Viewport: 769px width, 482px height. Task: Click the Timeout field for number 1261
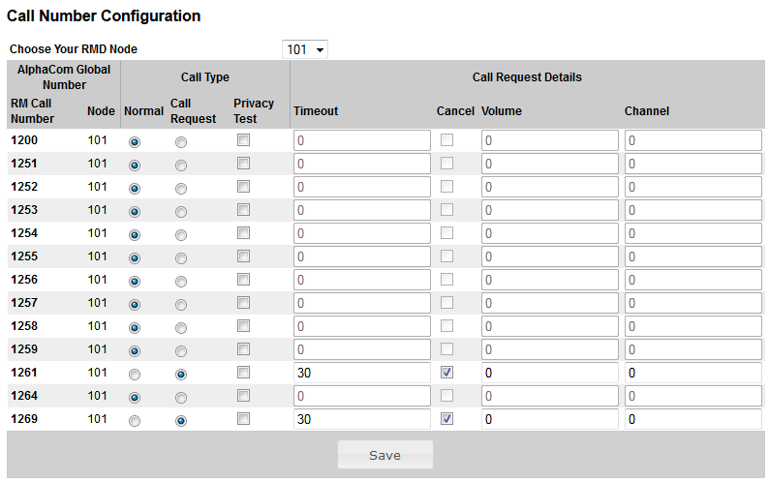pos(361,373)
